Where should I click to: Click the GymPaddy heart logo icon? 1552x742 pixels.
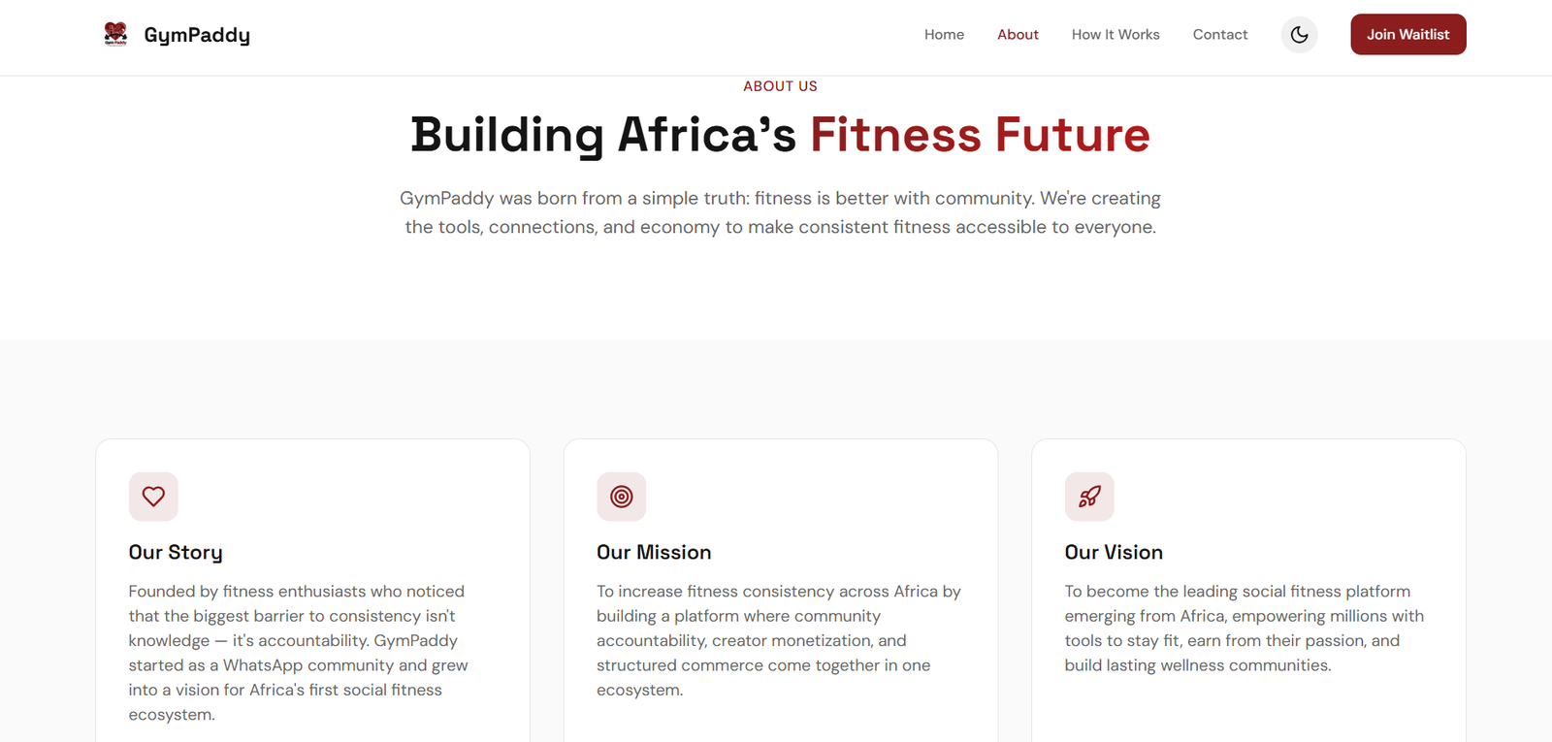click(115, 34)
